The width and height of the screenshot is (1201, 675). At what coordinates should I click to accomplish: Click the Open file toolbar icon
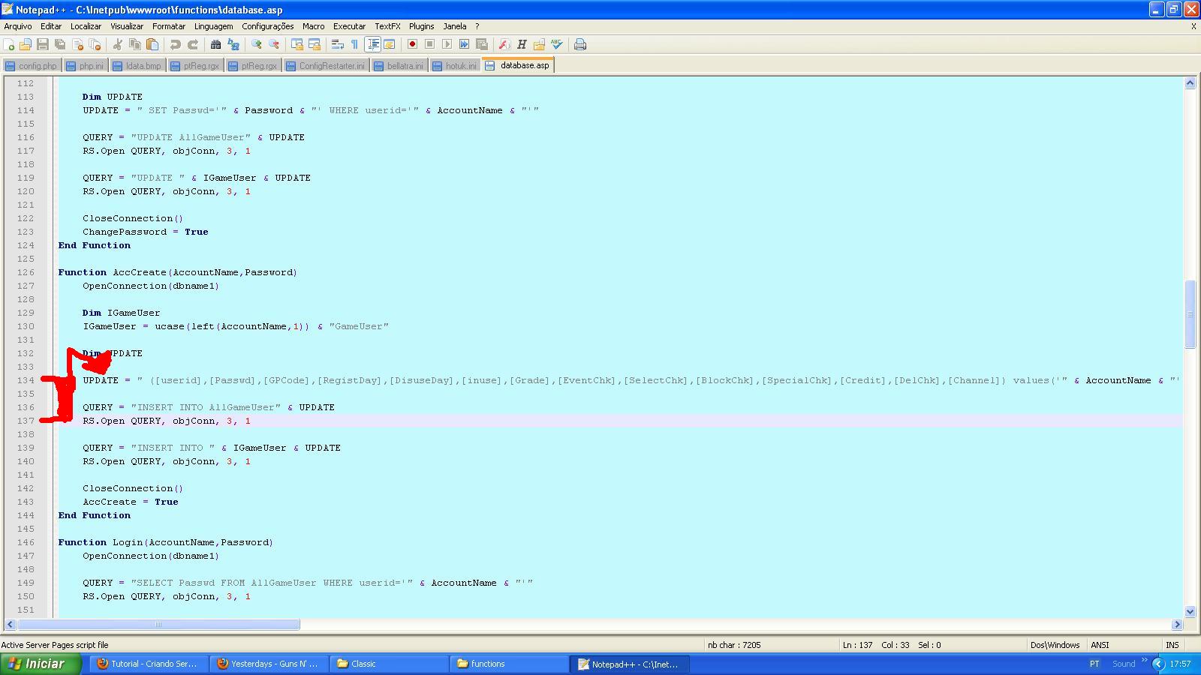(26, 44)
